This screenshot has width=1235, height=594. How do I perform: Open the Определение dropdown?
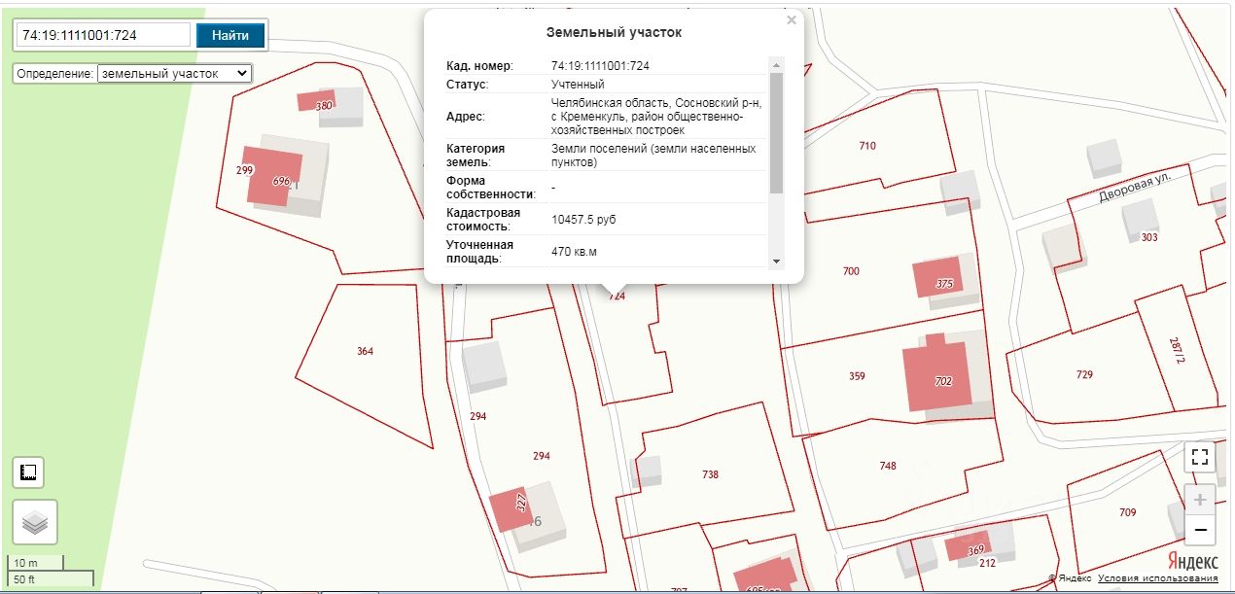175,73
